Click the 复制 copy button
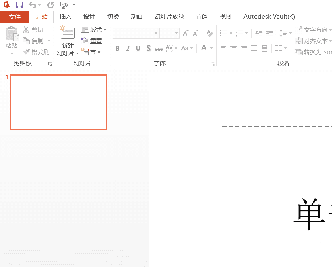 click(33, 41)
